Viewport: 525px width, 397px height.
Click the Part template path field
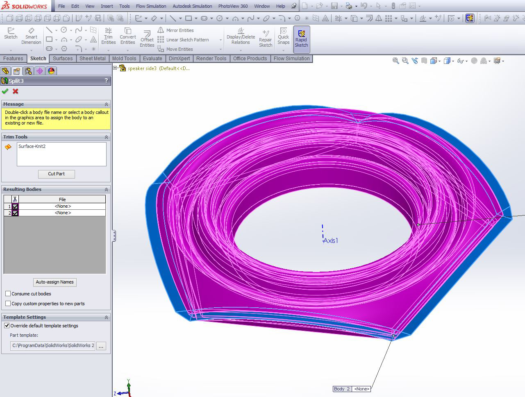tap(52, 346)
